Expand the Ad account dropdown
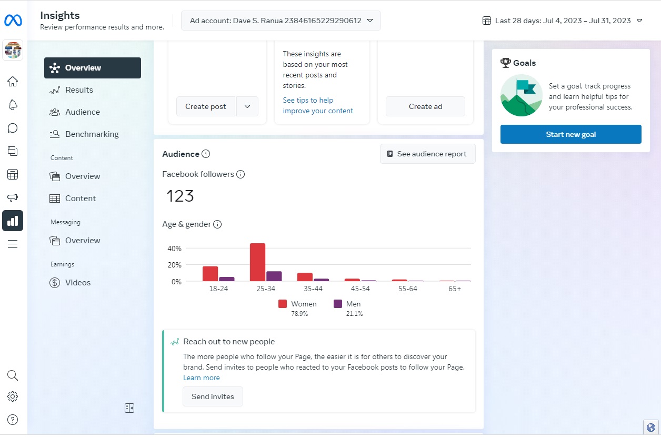 point(281,21)
